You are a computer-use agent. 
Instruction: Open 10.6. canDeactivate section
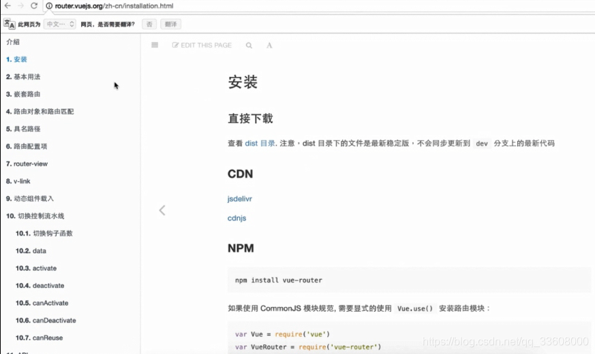point(46,321)
